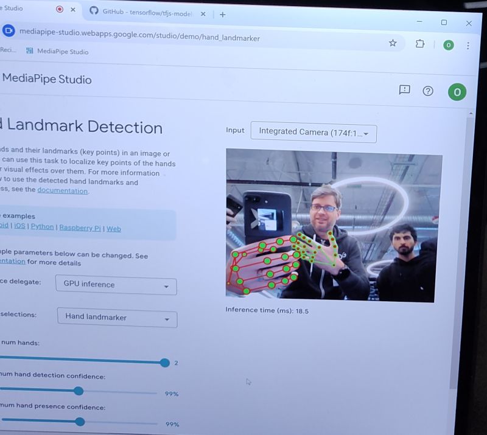
Task: Open the browser extensions puzzle icon
Action: coord(420,44)
